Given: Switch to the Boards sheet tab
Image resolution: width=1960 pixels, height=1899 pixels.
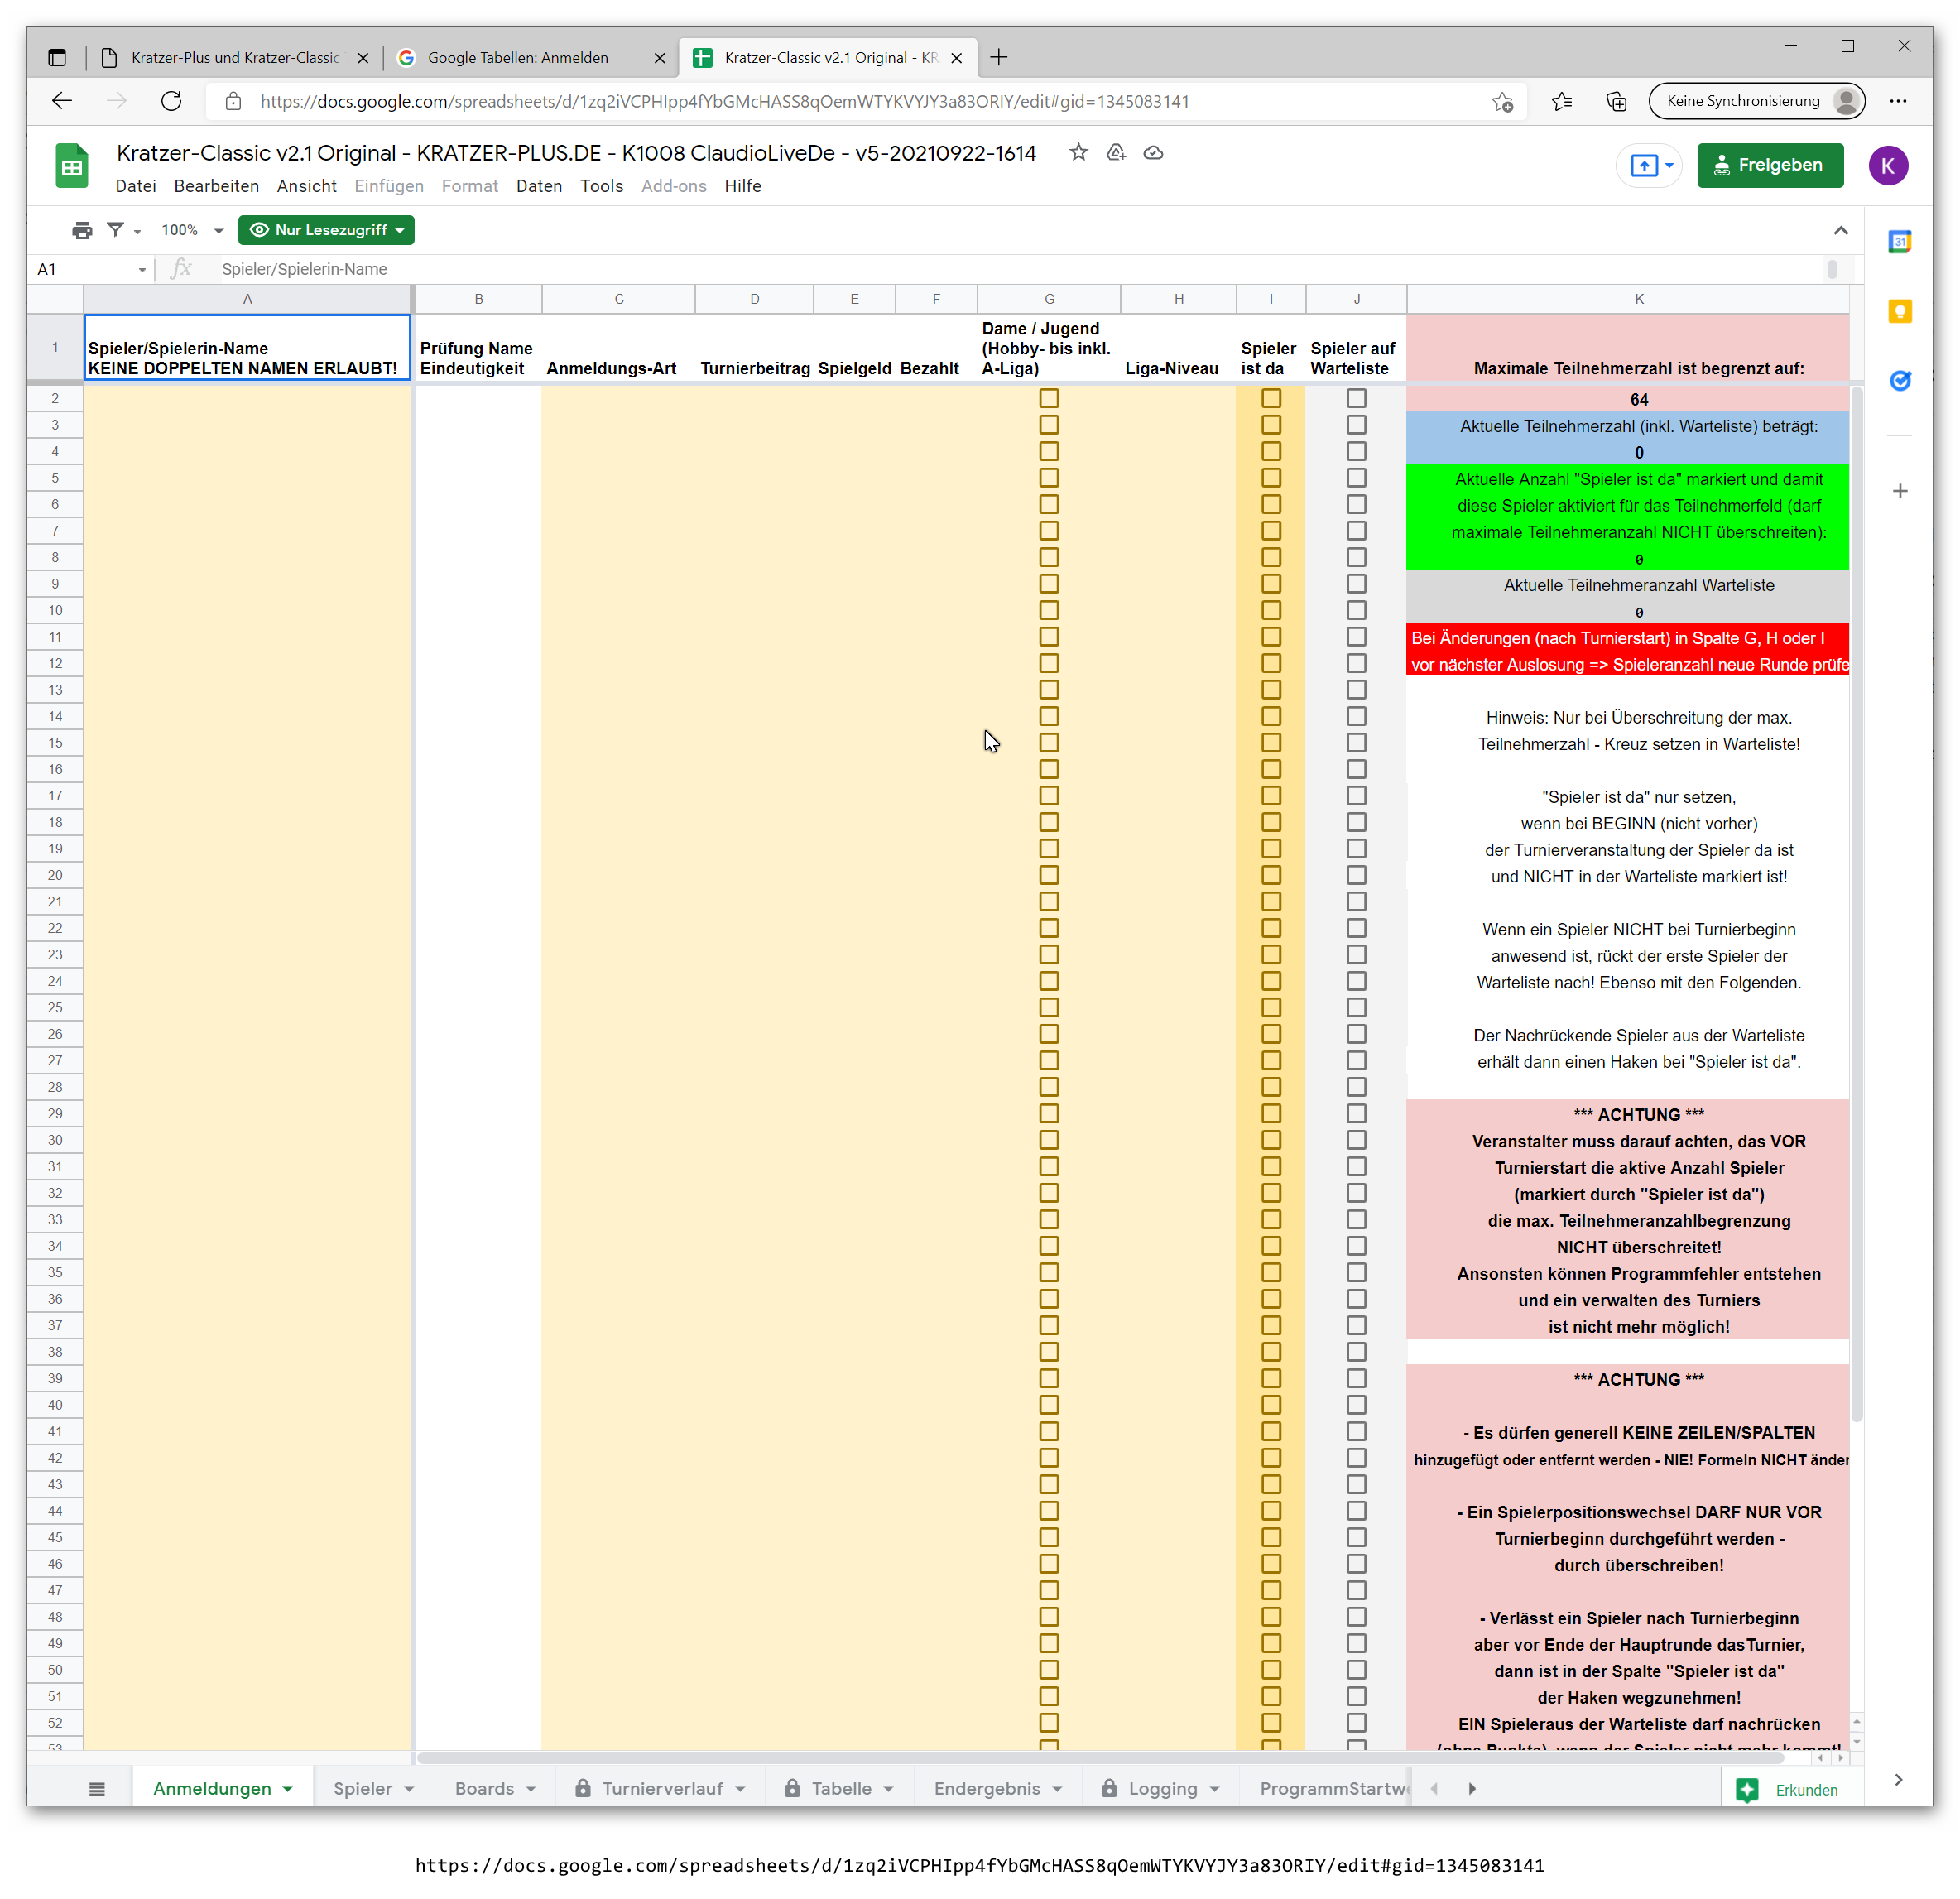Looking at the screenshot, I should pos(484,1789).
